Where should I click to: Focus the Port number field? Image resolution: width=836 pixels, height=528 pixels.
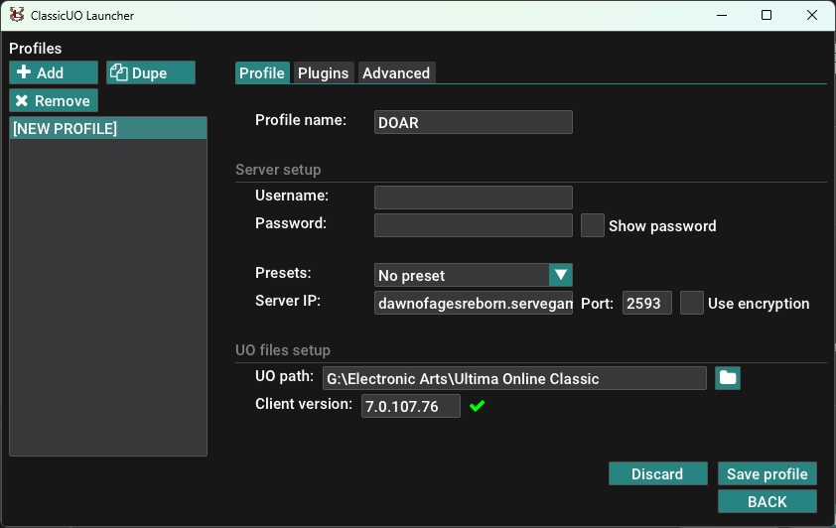[647, 303]
